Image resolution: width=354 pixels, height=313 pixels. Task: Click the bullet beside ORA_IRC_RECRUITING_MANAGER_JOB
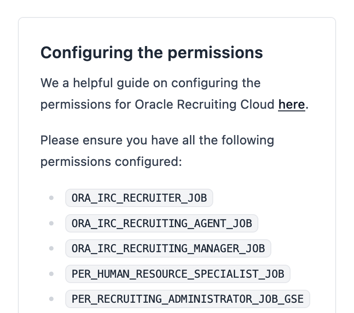click(51, 249)
